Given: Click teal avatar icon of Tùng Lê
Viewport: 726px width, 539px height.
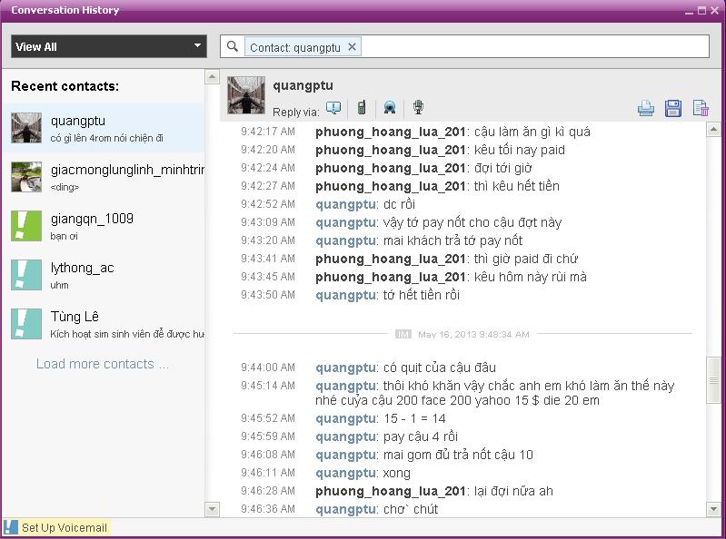Looking at the screenshot, I should coord(26,324).
